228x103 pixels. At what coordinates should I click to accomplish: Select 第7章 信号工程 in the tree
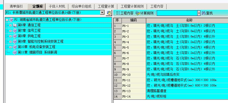(29, 31)
